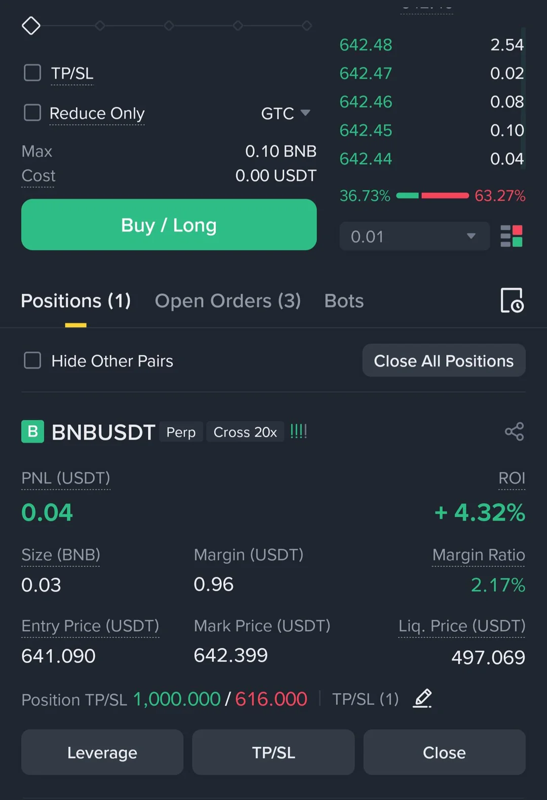Viewport: 547px width, 800px height.
Task: Enable the TP/SL checkbox
Action: (x=33, y=73)
